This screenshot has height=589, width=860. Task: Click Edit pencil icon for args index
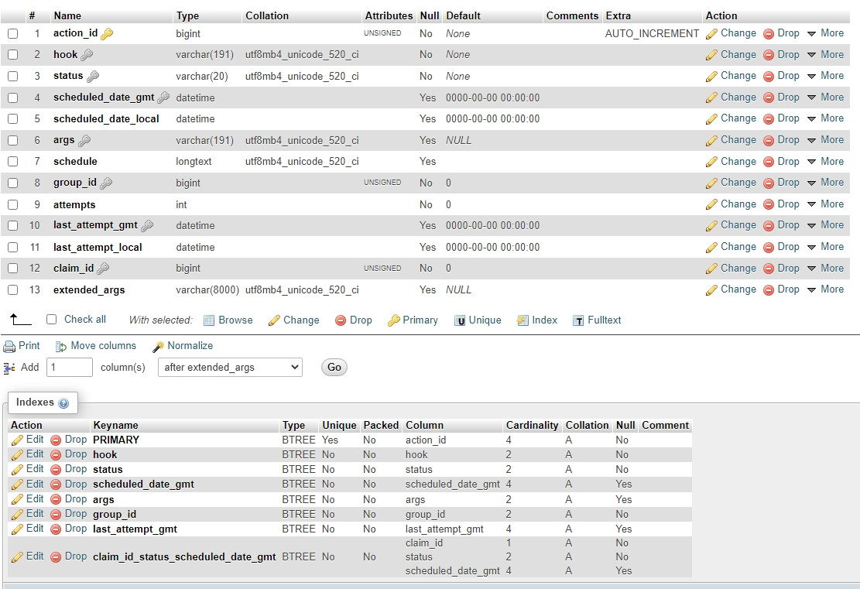[17, 500]
